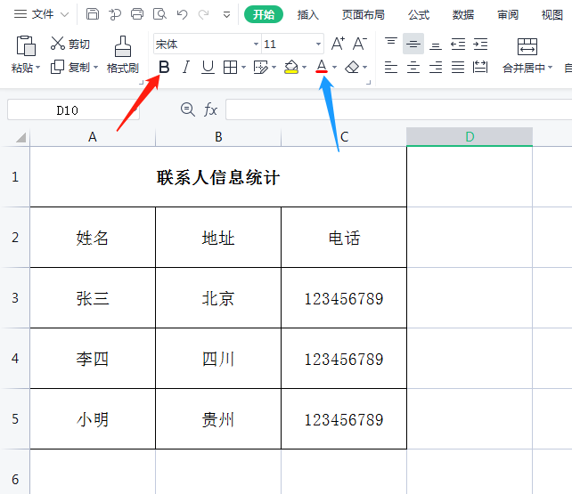Open the 文件 menu dropdown arrow
The height and width of the screenshot is (494, 572).
[x=64, y=14]
